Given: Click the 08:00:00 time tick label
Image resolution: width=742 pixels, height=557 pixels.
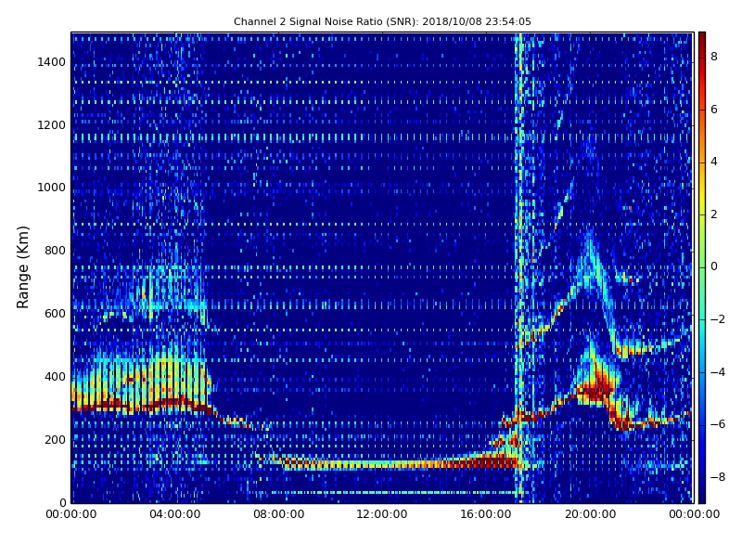Looking at the screenshot, I should tap(279, 514).
